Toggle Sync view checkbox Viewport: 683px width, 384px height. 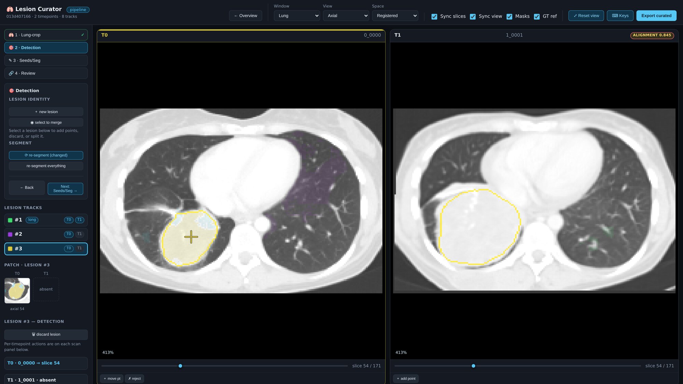click(x=473, y=16)
